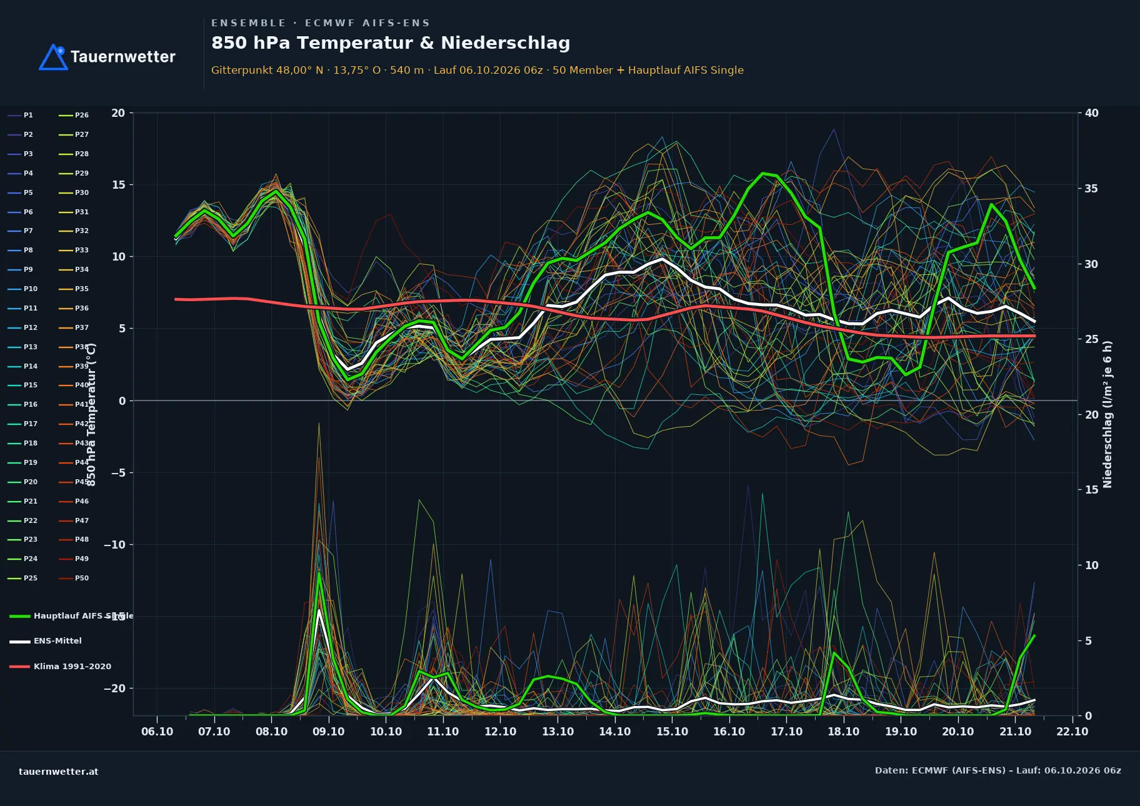Select legend entry P20
Screen dimensions: 1140x806
[22, 482]
